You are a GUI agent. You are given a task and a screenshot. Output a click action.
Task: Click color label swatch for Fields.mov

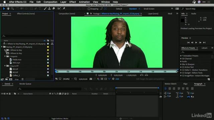coord(48,60)
